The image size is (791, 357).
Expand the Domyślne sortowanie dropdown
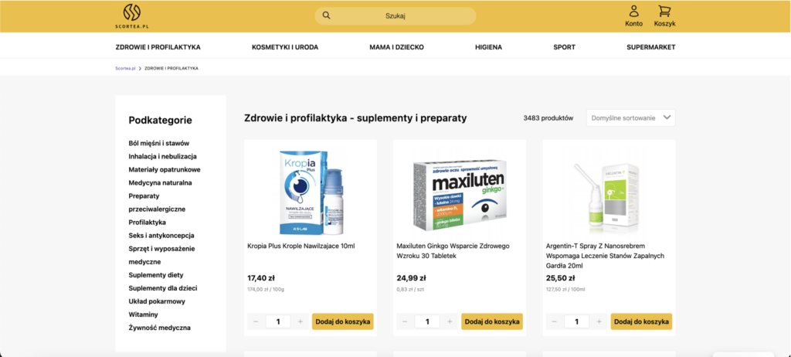631,118
